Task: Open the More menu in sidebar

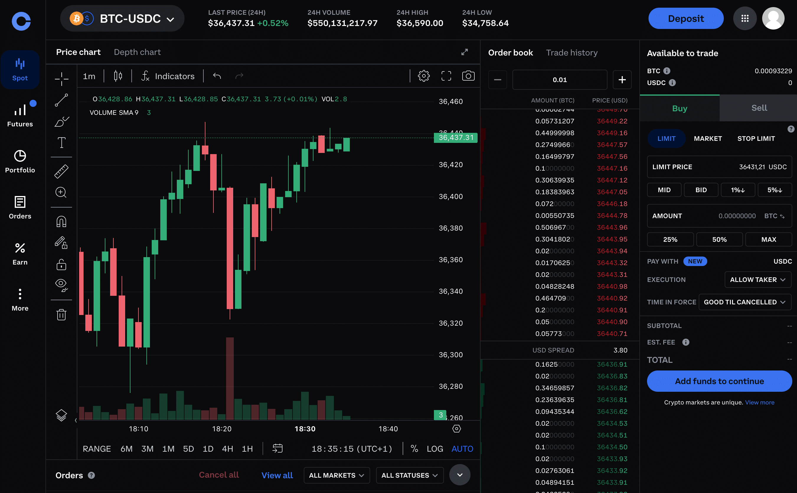Action: [20, 300]
